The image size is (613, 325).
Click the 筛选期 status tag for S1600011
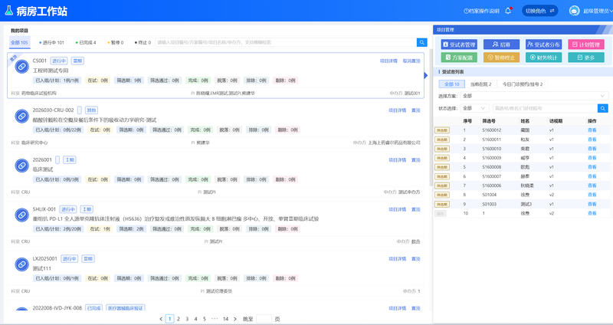point(442,140)
